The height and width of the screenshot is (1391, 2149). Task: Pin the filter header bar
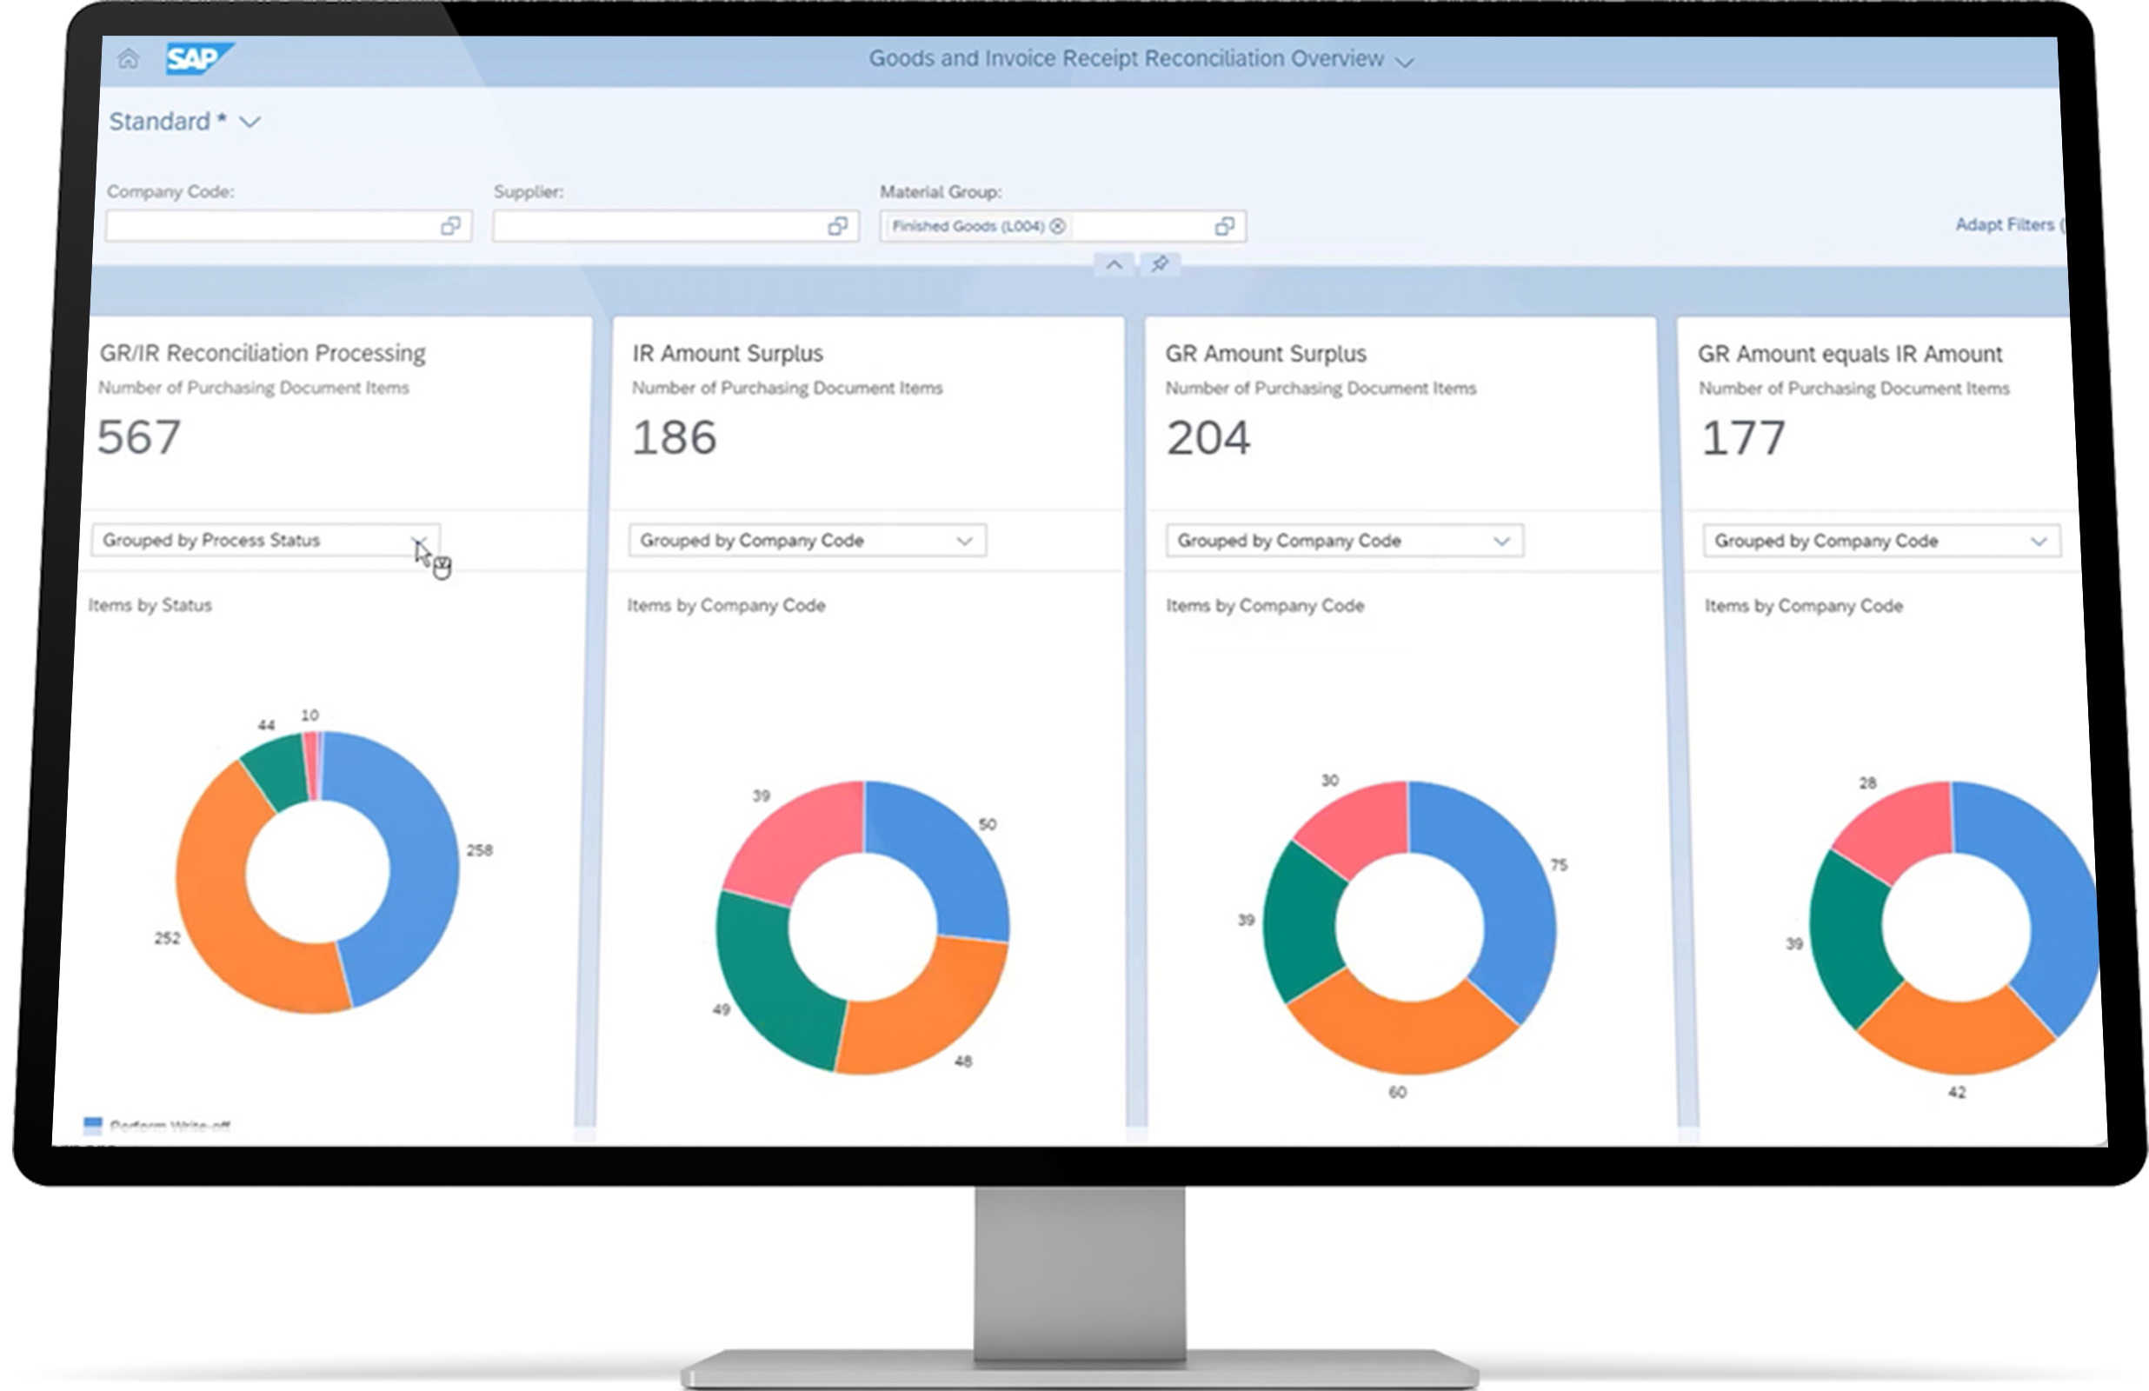(1160, 263)
